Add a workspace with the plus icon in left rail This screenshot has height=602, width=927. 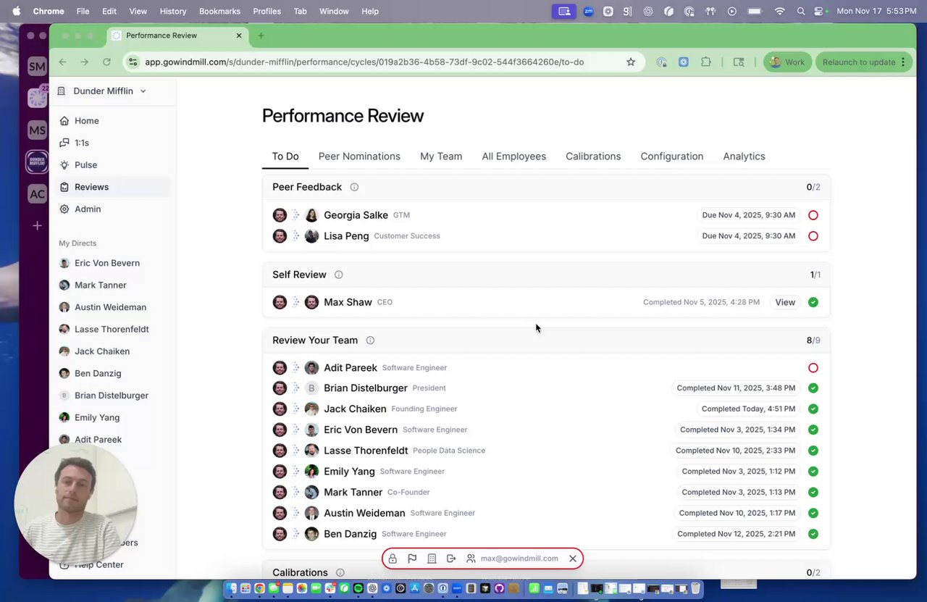coord(37,226)
